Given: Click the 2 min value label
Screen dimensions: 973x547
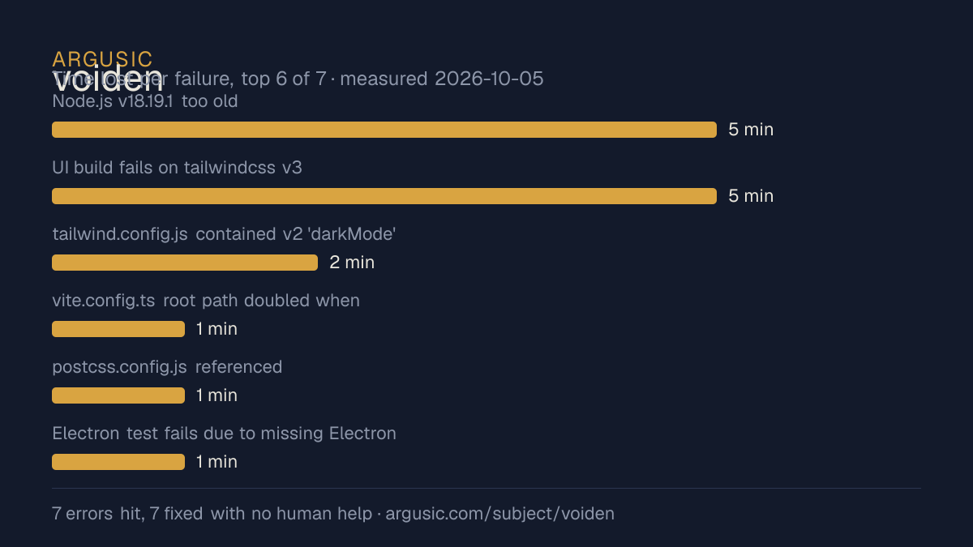Looking at the screenshot, I should coord(352,263).
